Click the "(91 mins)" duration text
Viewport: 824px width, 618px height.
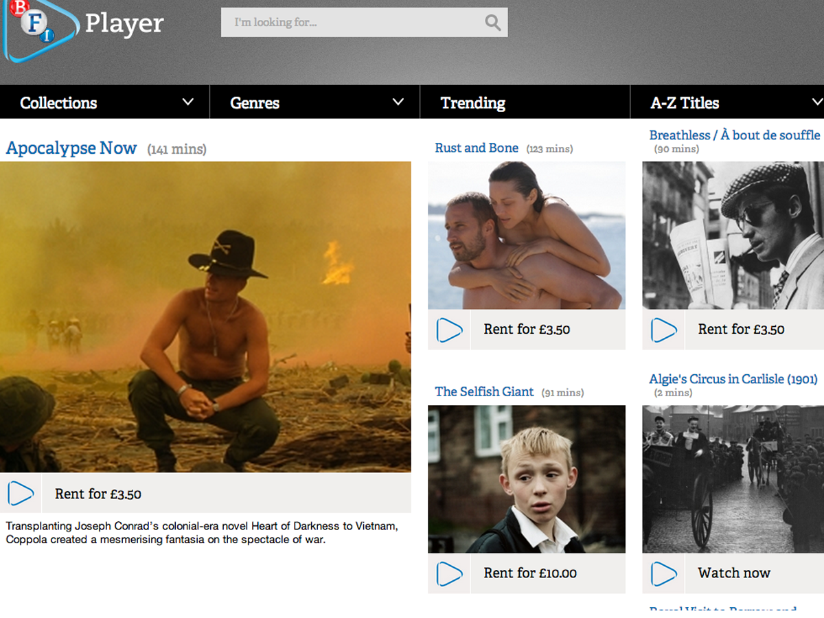(x=562, y=393)
